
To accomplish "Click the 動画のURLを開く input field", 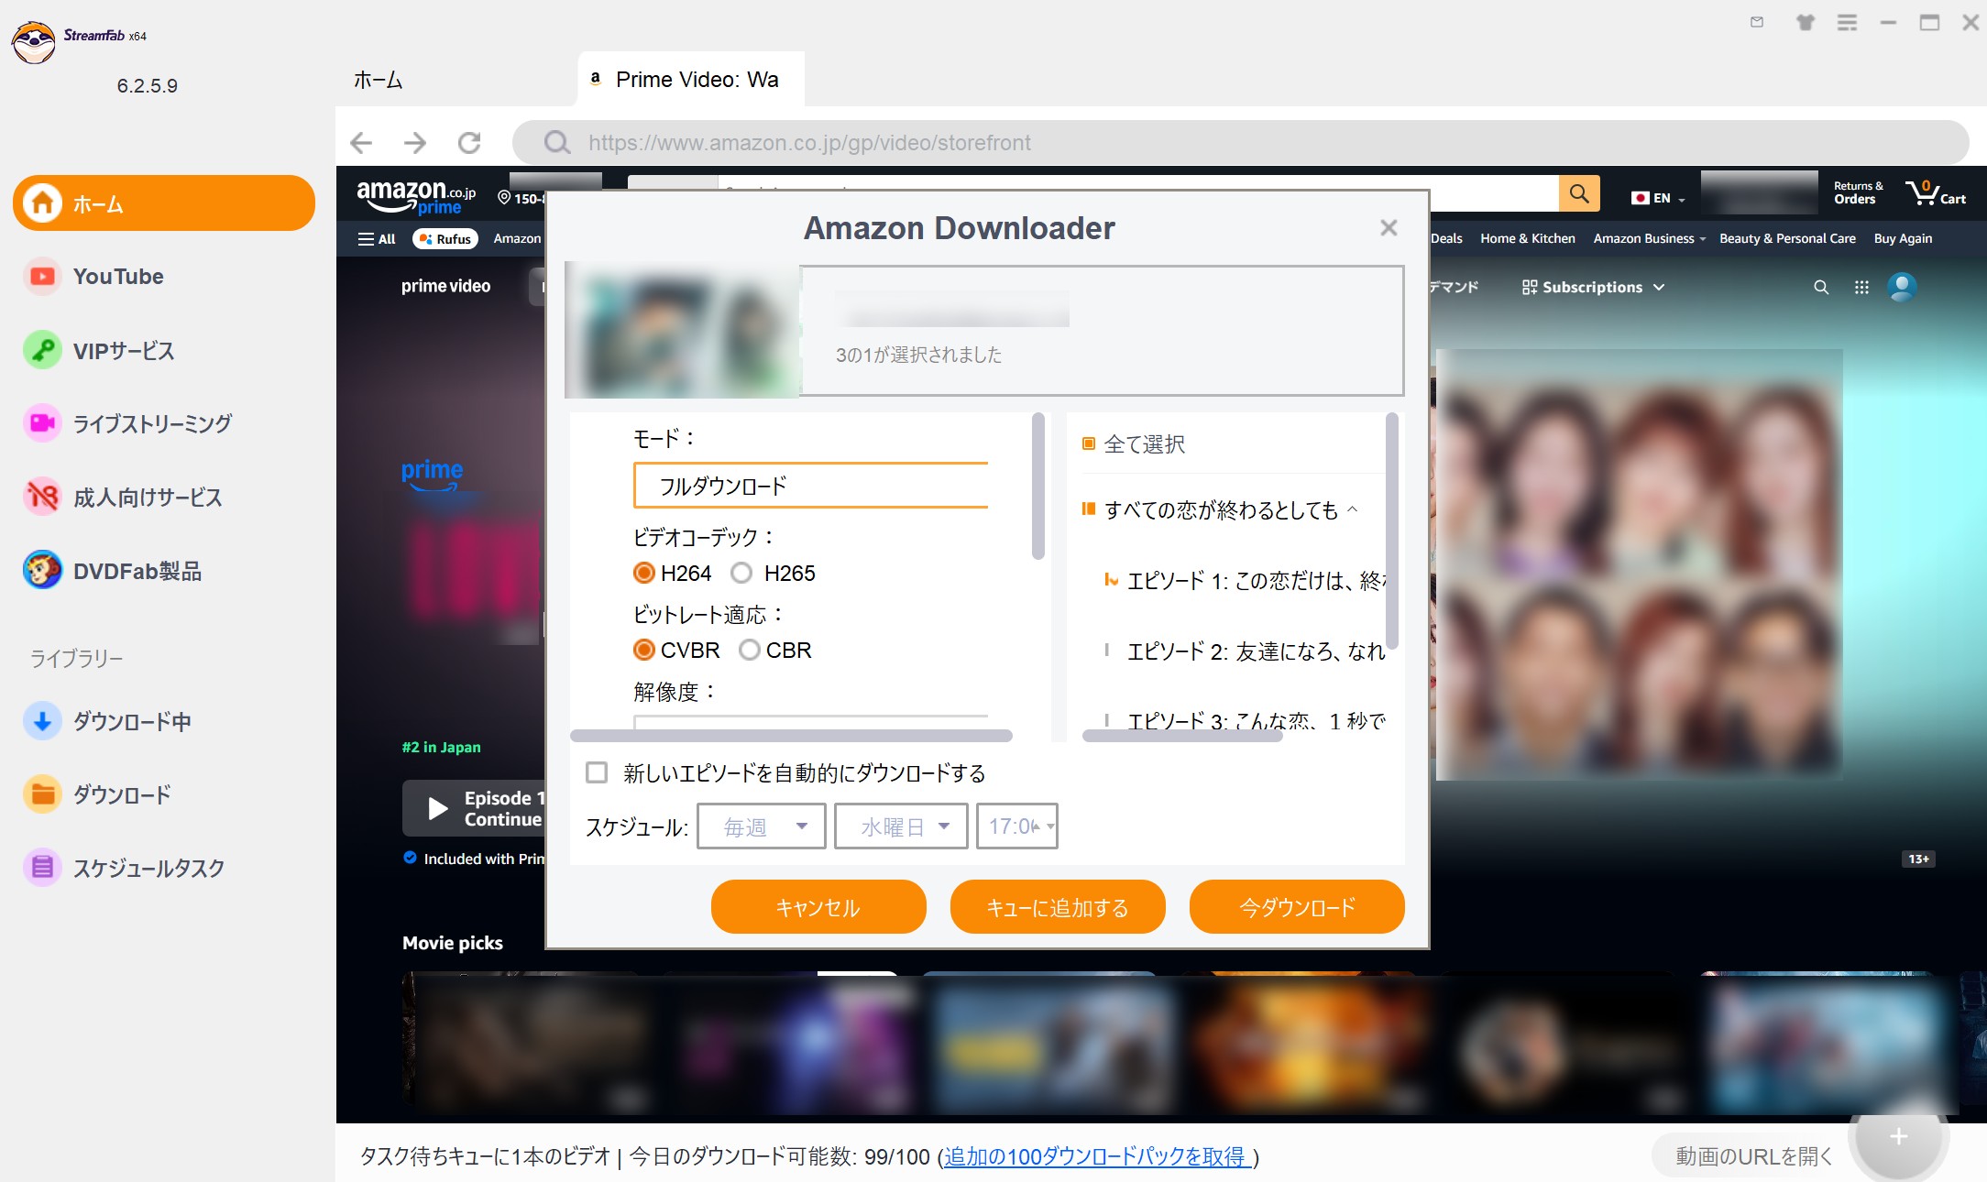I will pos(1751,1155).
